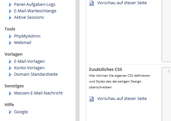Open Google help link

21,112
